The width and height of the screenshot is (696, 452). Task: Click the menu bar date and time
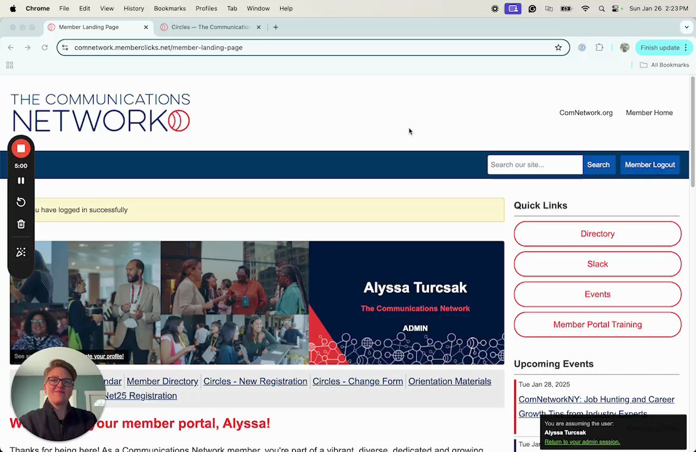[x=659, y=8]
